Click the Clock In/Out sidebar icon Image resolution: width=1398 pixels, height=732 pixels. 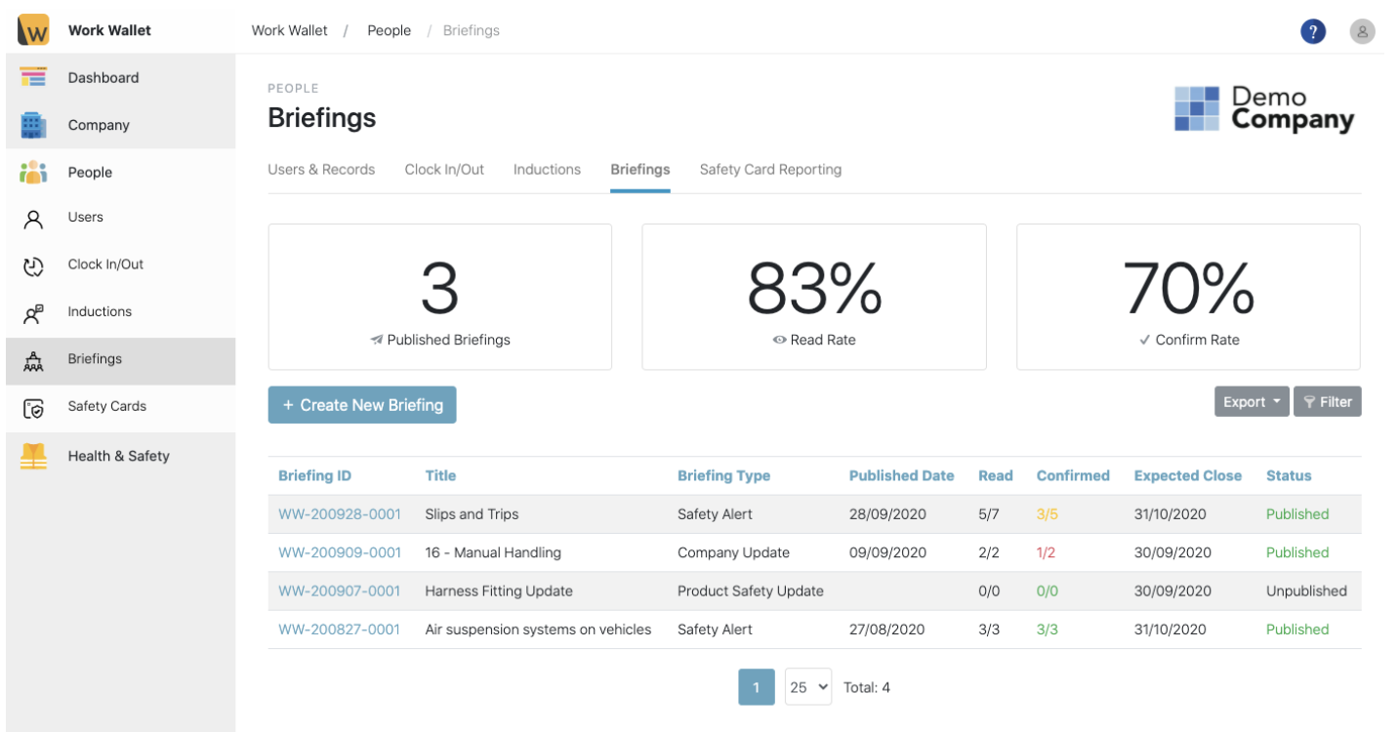33,264
